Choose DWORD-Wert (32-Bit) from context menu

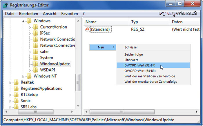pos(140,65)
